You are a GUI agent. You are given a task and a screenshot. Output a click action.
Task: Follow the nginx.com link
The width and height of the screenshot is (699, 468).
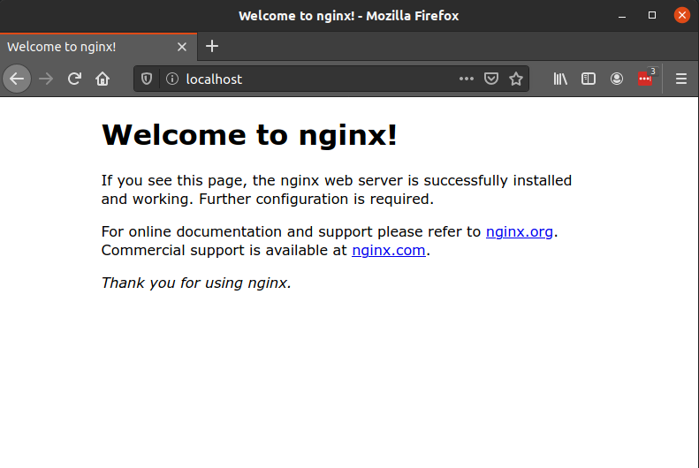point(389,250)
